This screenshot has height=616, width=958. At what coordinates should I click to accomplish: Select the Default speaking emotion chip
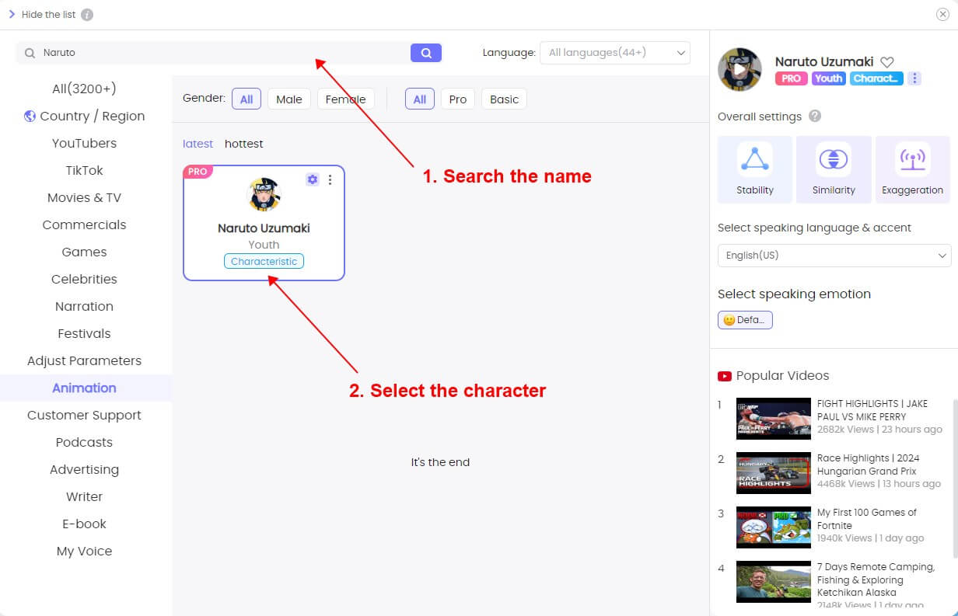point(745,319)
